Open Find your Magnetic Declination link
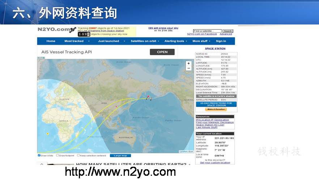 pyautogui.click(x=215, y=122)
